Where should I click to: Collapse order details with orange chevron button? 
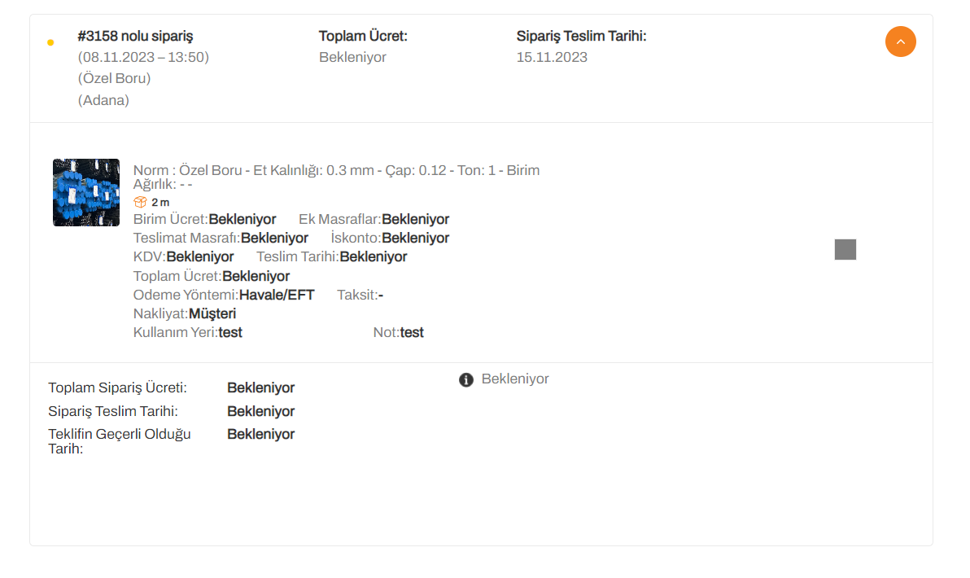900,42
